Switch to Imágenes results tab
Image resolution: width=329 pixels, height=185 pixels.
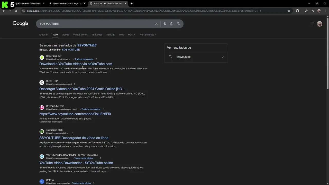pyautogui.click(x=97, y=35)
